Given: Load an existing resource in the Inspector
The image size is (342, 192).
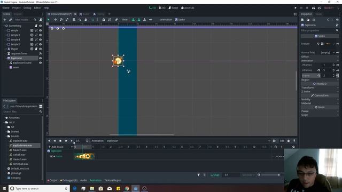Looking at the screenshot, I should 308,20.
